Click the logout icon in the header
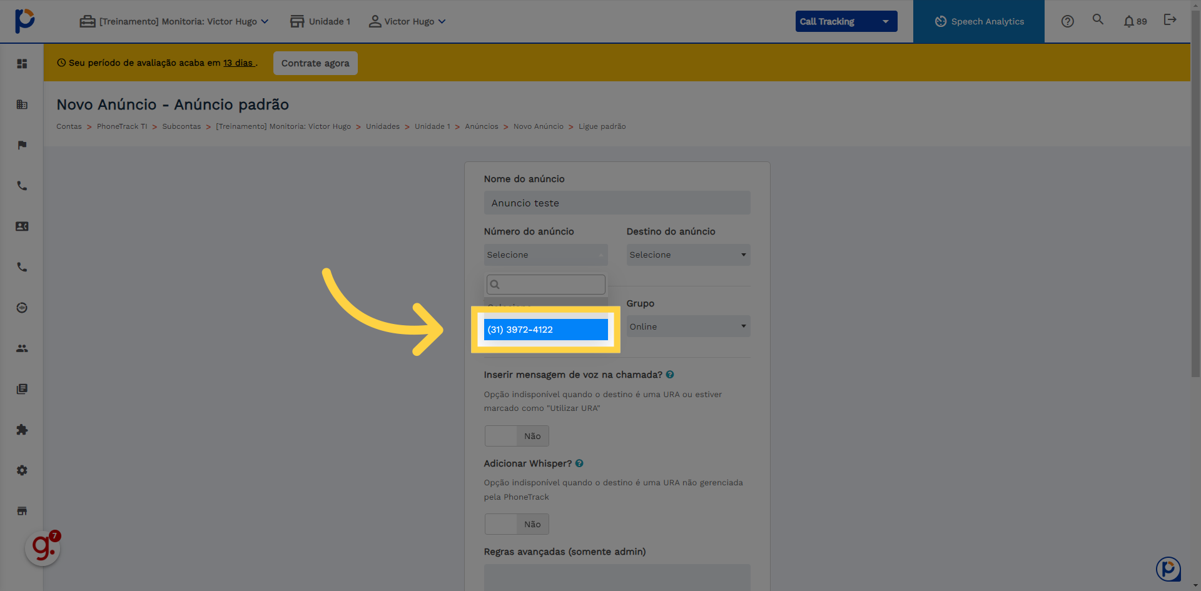1201x591 pixels. tap(1170, 19)
